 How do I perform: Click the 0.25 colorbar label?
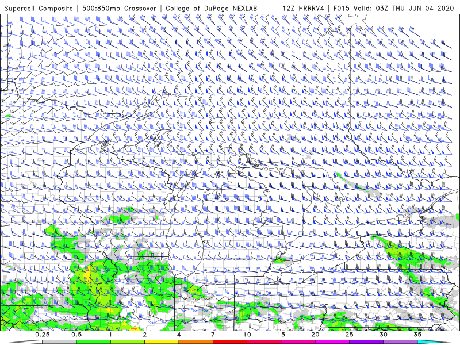(43, 335)
